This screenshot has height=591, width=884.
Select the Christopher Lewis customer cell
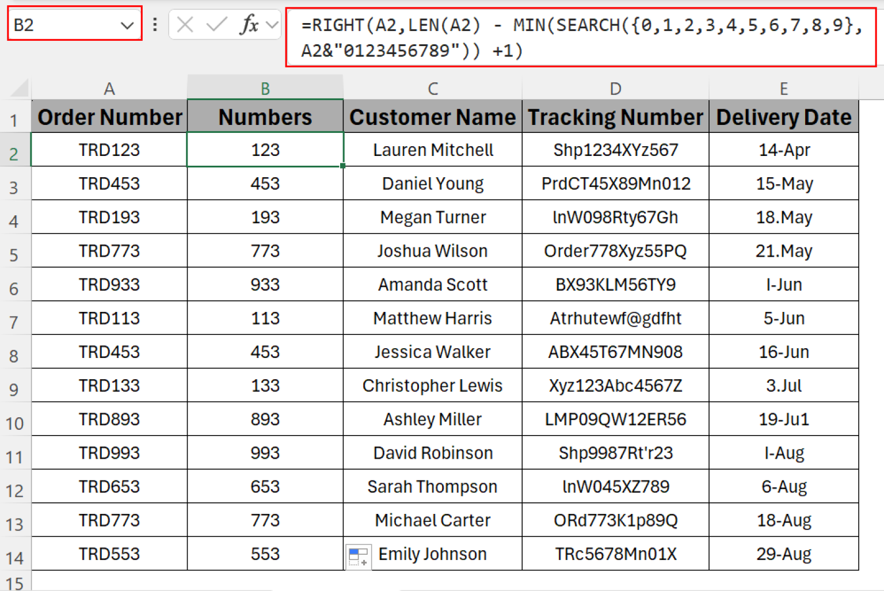pyautogui.click(x=433, y=386)
